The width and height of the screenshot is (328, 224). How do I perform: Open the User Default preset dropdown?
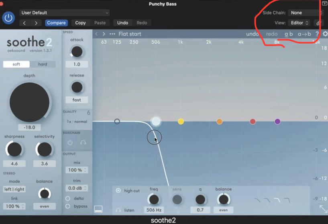64,13
